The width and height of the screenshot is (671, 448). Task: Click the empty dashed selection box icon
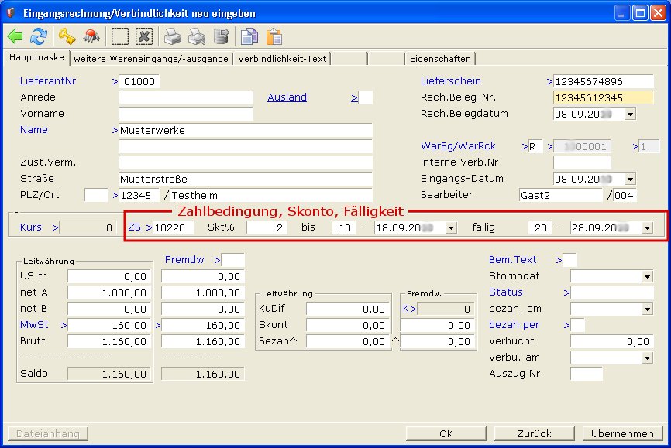point(120,36)
